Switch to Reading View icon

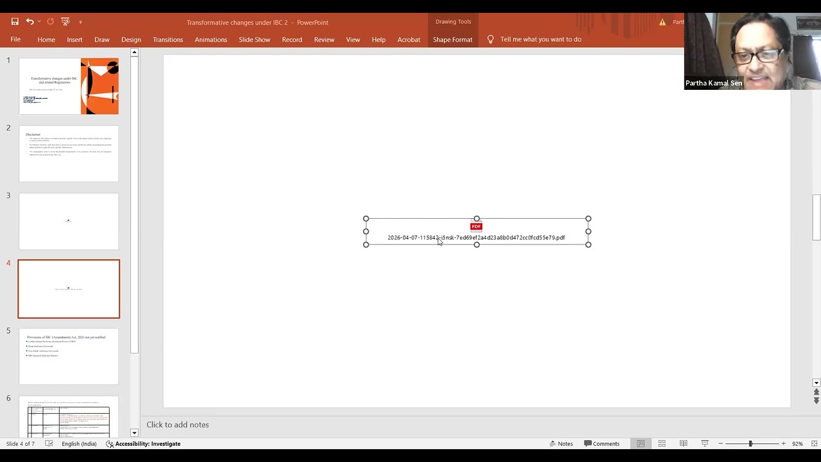(x=683, y=443)
